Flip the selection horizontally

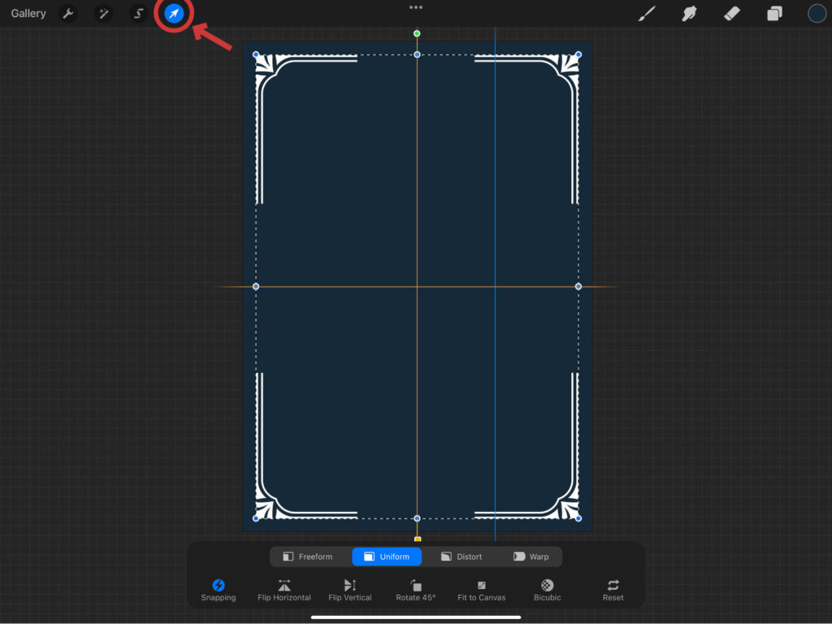(x=284, y=590)
